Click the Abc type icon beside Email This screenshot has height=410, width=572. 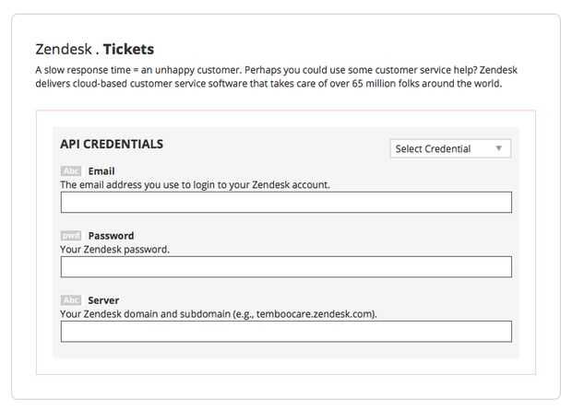pos(71,171)
